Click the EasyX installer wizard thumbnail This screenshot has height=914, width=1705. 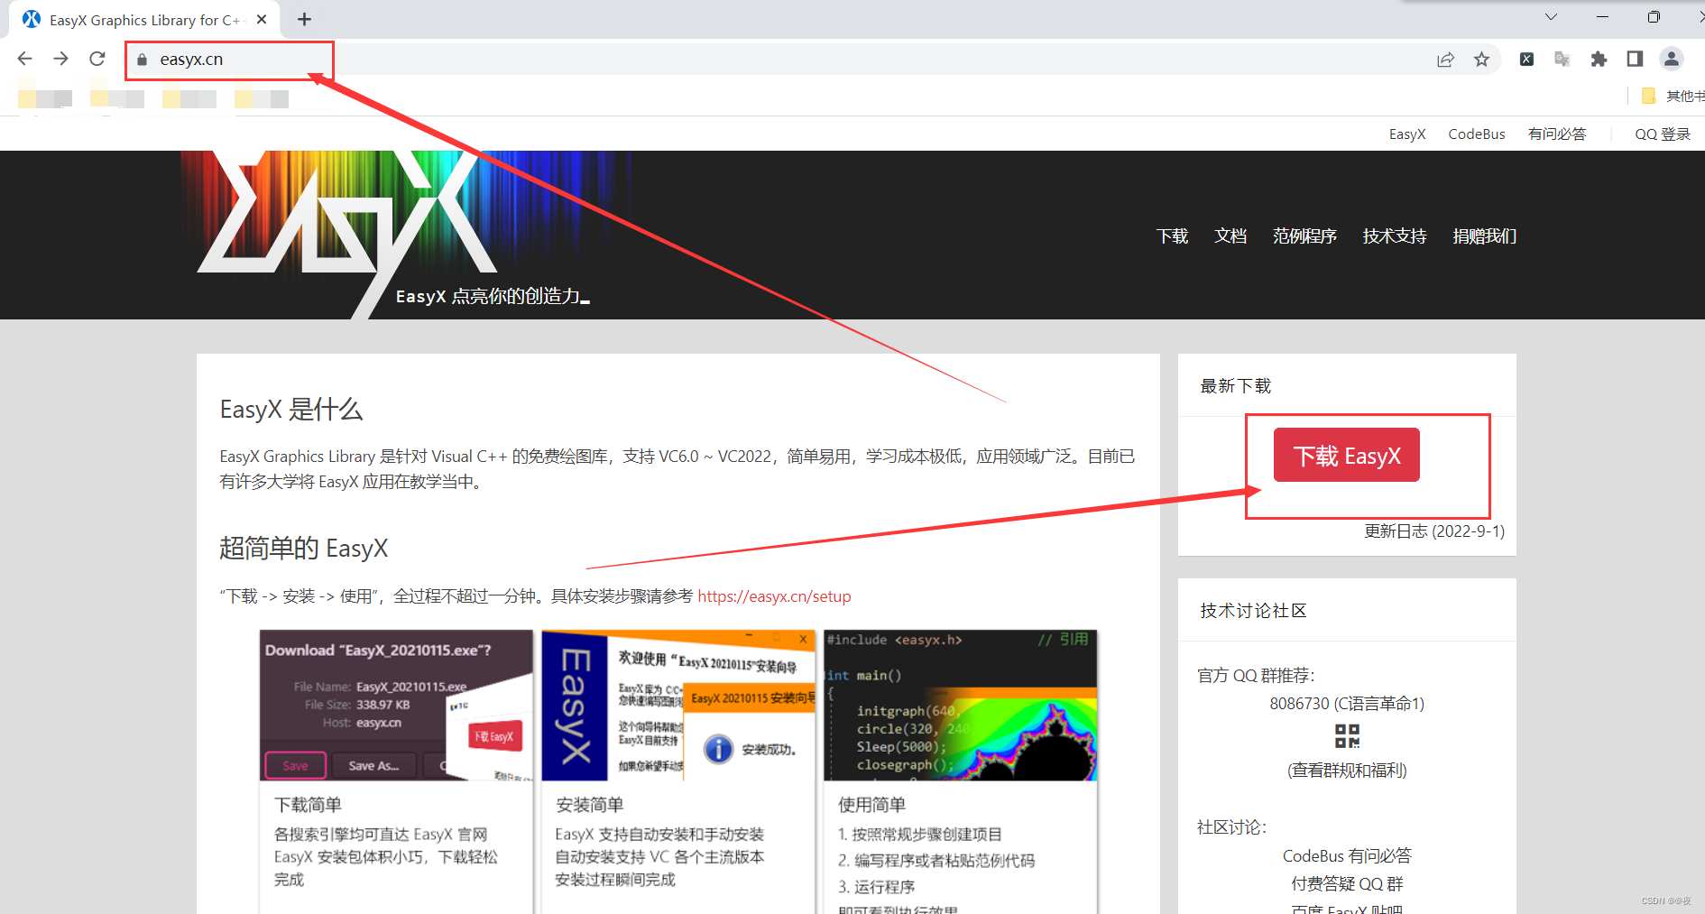click(x=678, y=706)
